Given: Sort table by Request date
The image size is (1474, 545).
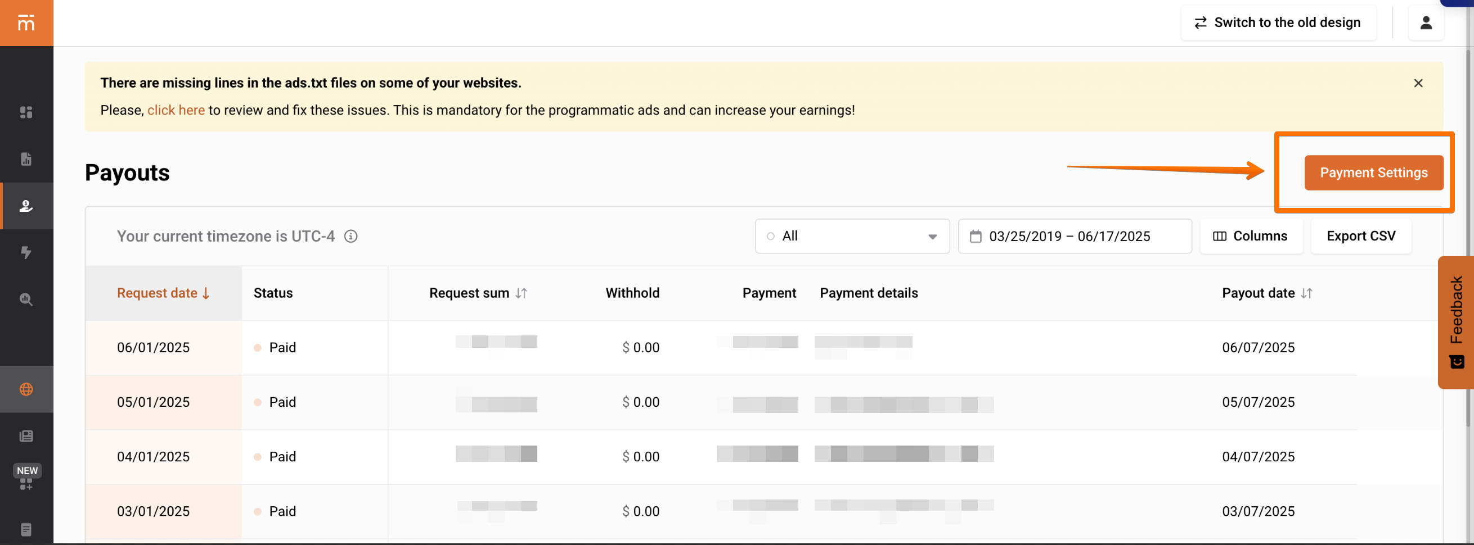Looking at the screenshot, I should point(163,293).
